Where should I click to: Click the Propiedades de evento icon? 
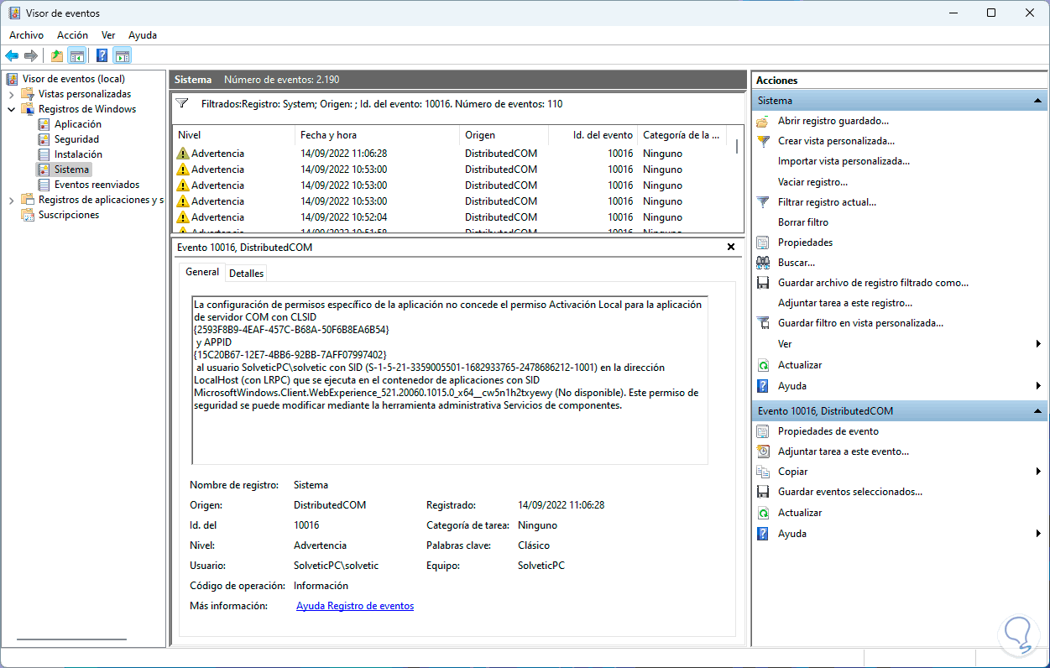coord(762,431)
